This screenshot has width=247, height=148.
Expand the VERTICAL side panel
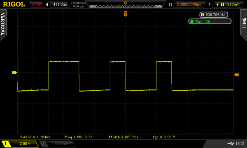tap(3, 24)
